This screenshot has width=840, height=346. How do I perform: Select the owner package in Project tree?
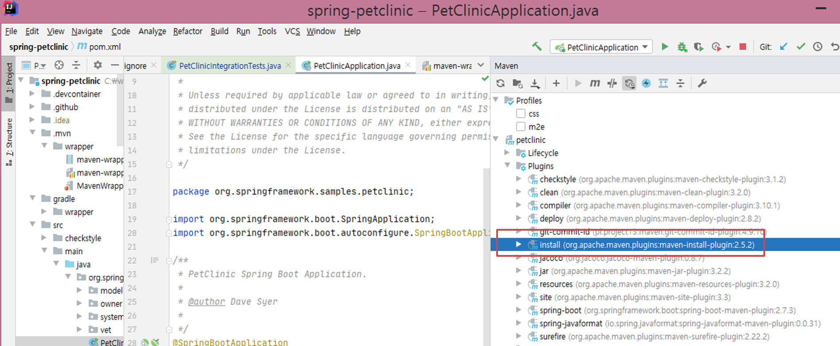(105, 304)
